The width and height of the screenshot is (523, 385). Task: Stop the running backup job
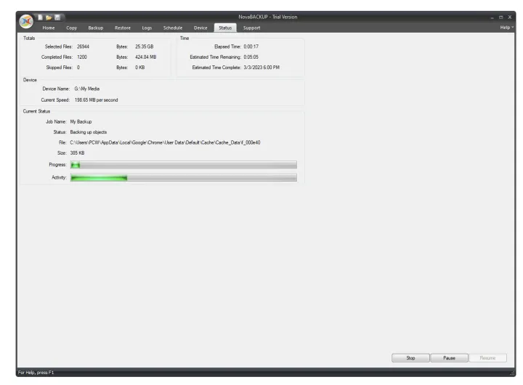point(410,358)
